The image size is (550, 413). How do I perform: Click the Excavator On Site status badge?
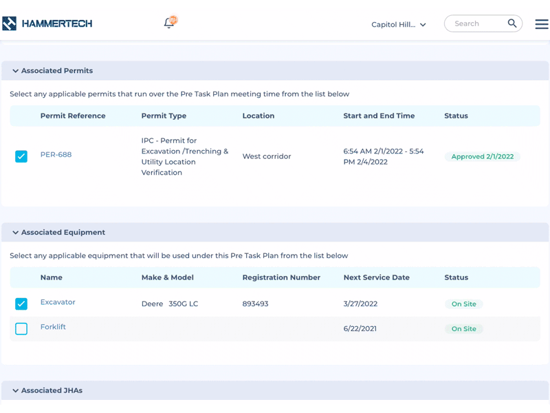pyautogui.click(x=463, y=304)
